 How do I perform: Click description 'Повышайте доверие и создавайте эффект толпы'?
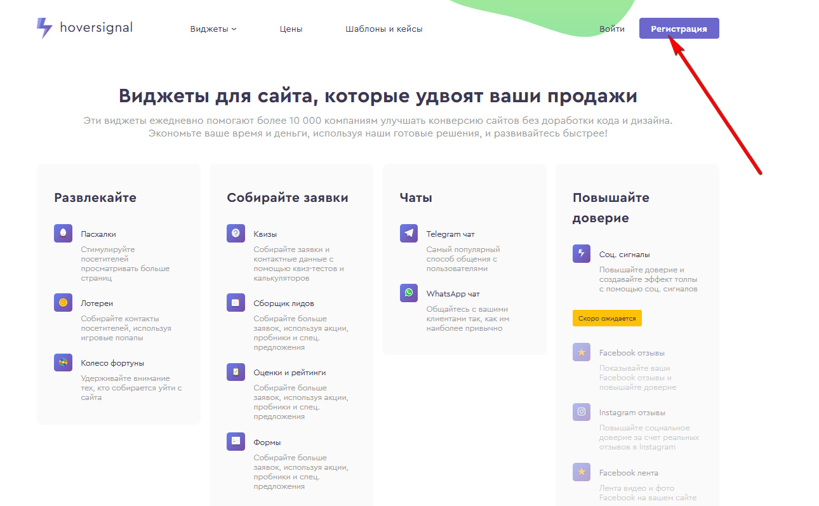point(648,279)
